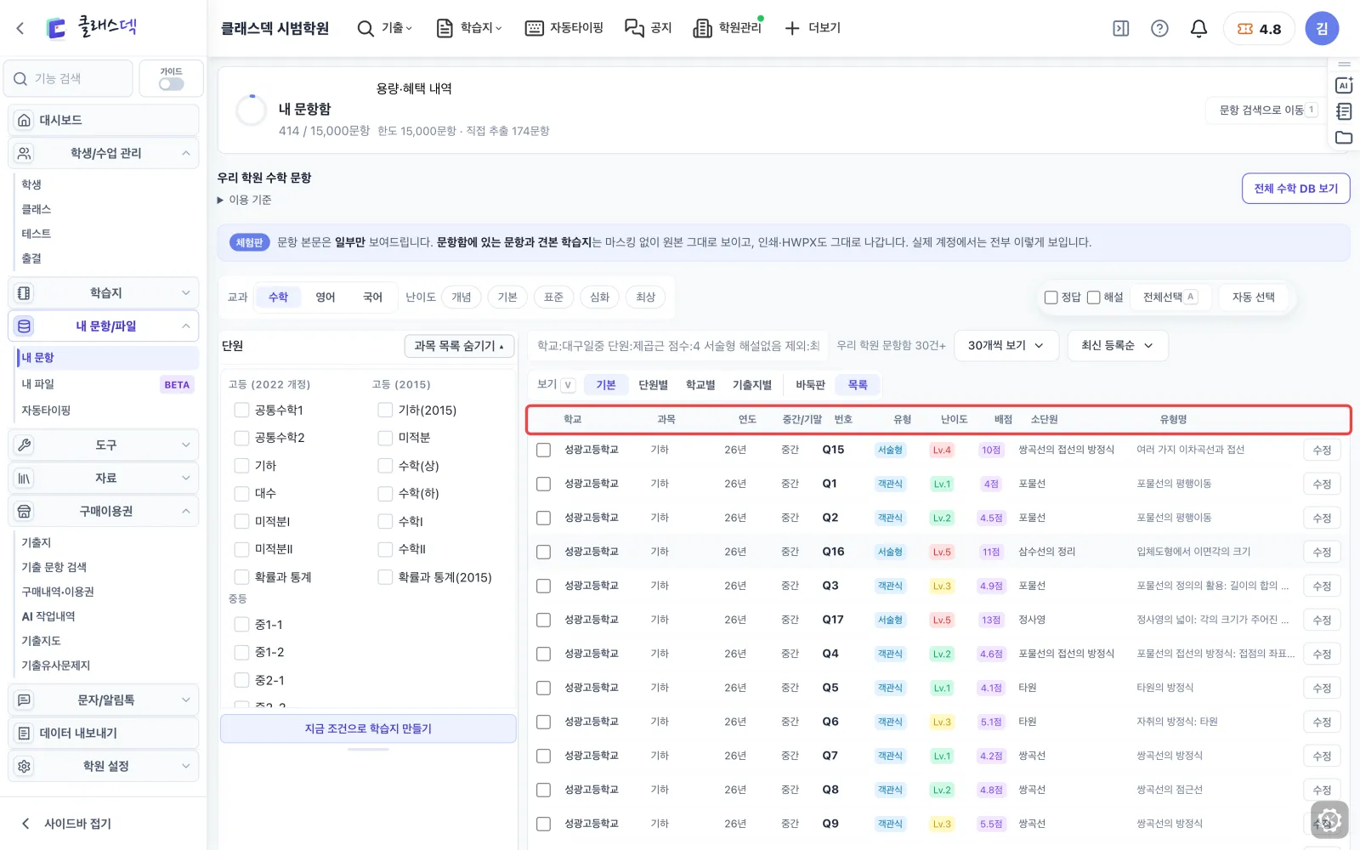Click the filter condition search field

pyautogui.click(x=678, y=346)
